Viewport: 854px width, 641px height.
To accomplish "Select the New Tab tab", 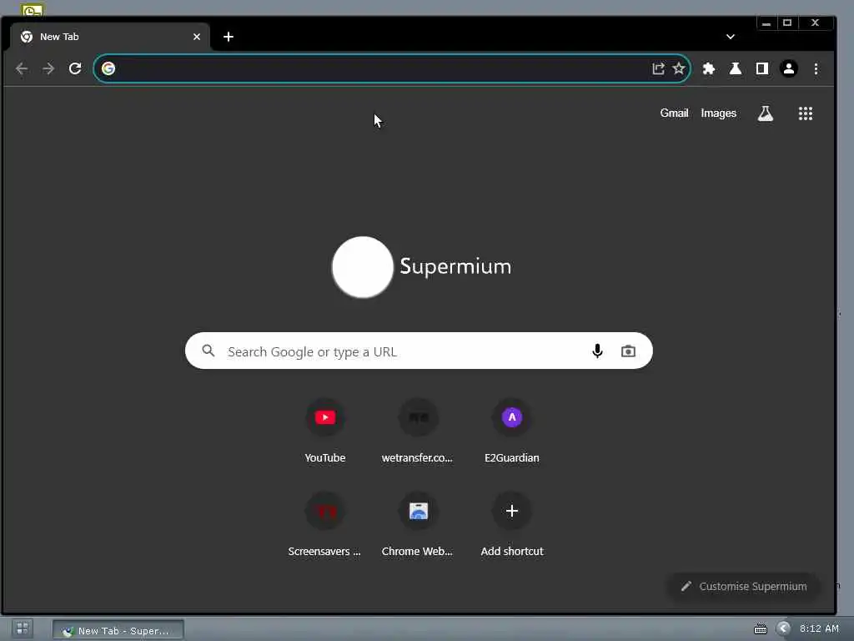I will 110,37.
